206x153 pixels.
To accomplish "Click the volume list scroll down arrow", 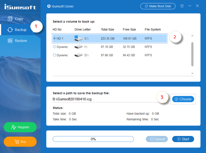I will coord(192,73).
